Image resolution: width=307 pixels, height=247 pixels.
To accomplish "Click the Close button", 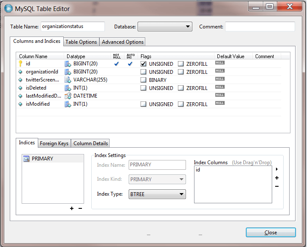I will coord(271,232).
